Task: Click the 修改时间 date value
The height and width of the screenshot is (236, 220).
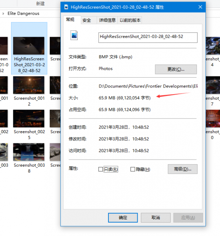Action: (x=124, y=139)
